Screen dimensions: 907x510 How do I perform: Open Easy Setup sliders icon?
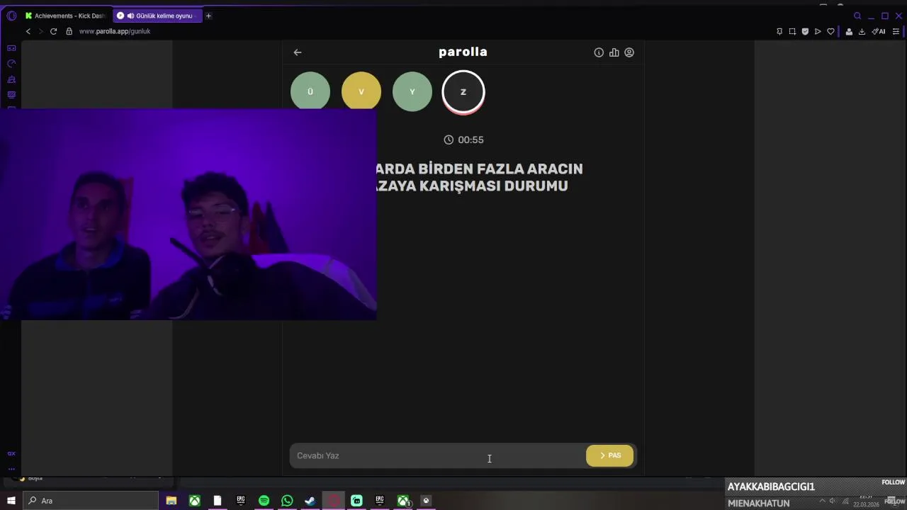click(896, 31)
